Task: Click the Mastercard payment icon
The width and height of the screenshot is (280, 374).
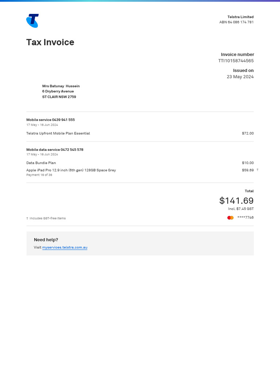Action: point(230,218)
